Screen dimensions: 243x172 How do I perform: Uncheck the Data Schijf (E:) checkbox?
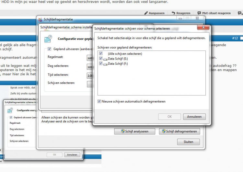tap(101, 58)
